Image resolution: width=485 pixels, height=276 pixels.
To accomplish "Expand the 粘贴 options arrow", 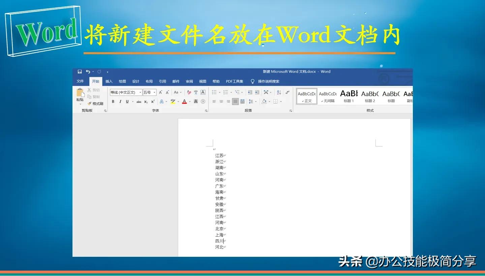I will point(80,104).
